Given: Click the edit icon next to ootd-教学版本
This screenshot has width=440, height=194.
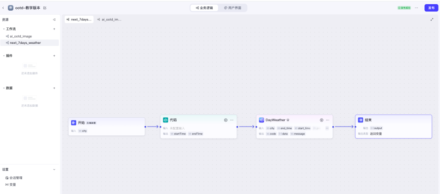Looking at the screenshot, I should [x=45, y=8].
